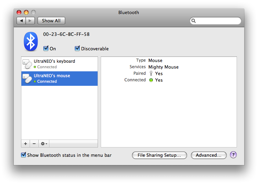The height and width of the screenshot is (184, 258).
Task: Open the gear action menu below device list
Action: (x=44, y=144)
